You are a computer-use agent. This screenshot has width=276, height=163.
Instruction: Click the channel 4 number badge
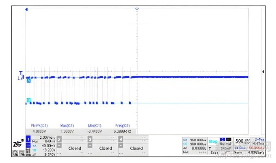point(121,139)
